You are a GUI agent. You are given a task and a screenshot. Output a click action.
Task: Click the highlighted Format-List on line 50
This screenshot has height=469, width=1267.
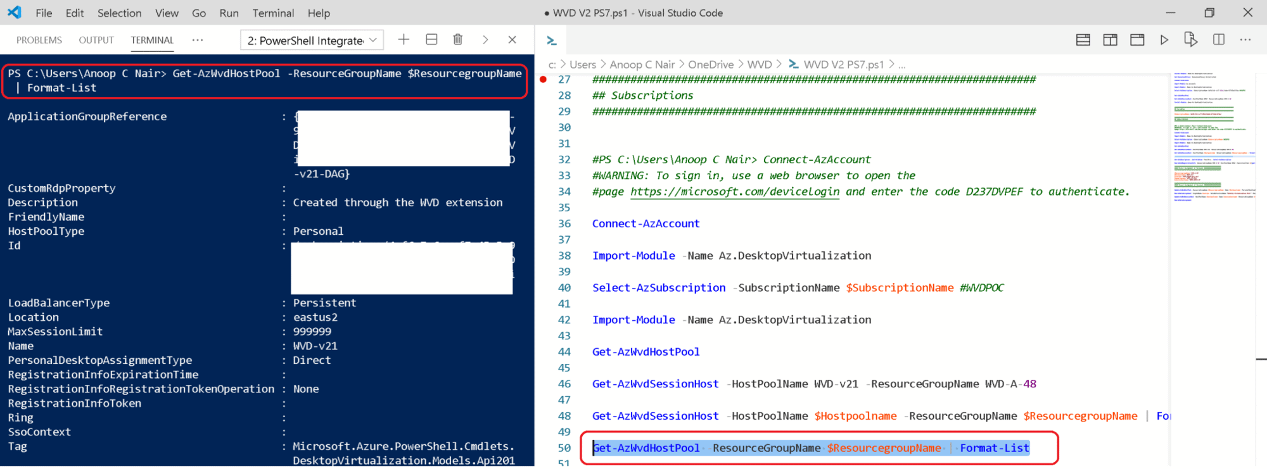[x=995, y=447]
